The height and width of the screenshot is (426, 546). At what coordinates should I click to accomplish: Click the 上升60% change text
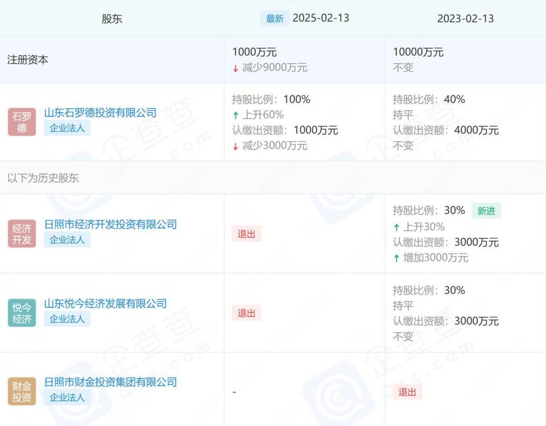[x=263, y=114]
